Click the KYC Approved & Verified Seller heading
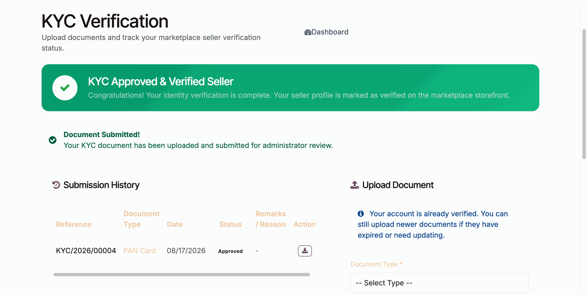Image resolution: width=587 pixels, height=295 pixels. pos(161,81)
